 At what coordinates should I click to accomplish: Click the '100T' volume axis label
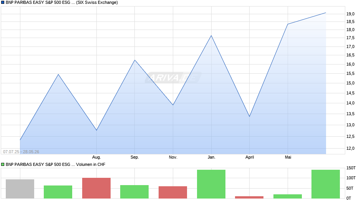[351, 178]
